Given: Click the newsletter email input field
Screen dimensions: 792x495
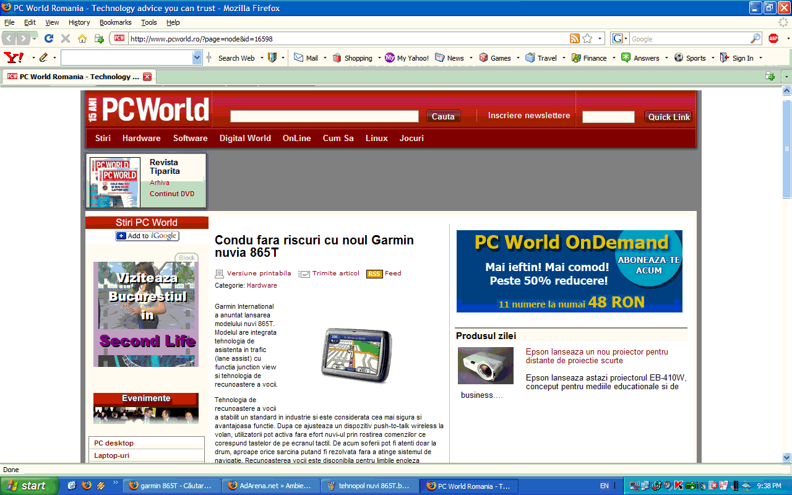Looking at the screenshot, I should [x=608, y=117].
